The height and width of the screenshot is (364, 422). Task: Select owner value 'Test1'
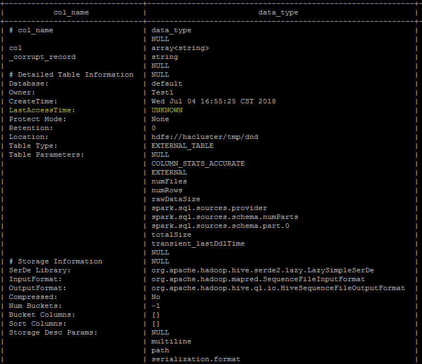163,92
